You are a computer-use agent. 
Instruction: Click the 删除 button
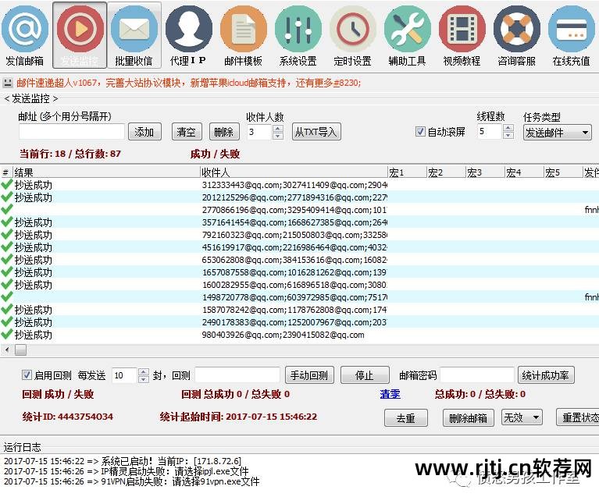tap(224, 132)
